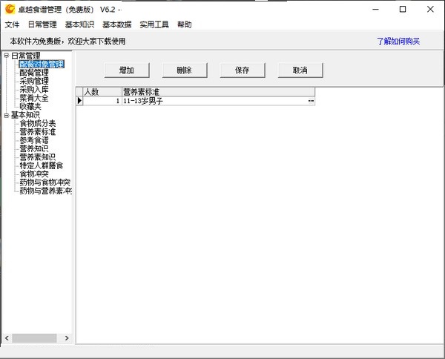Click the sidebar horizontal scrollbar
The image size is (445, 359).
[37, 338]
